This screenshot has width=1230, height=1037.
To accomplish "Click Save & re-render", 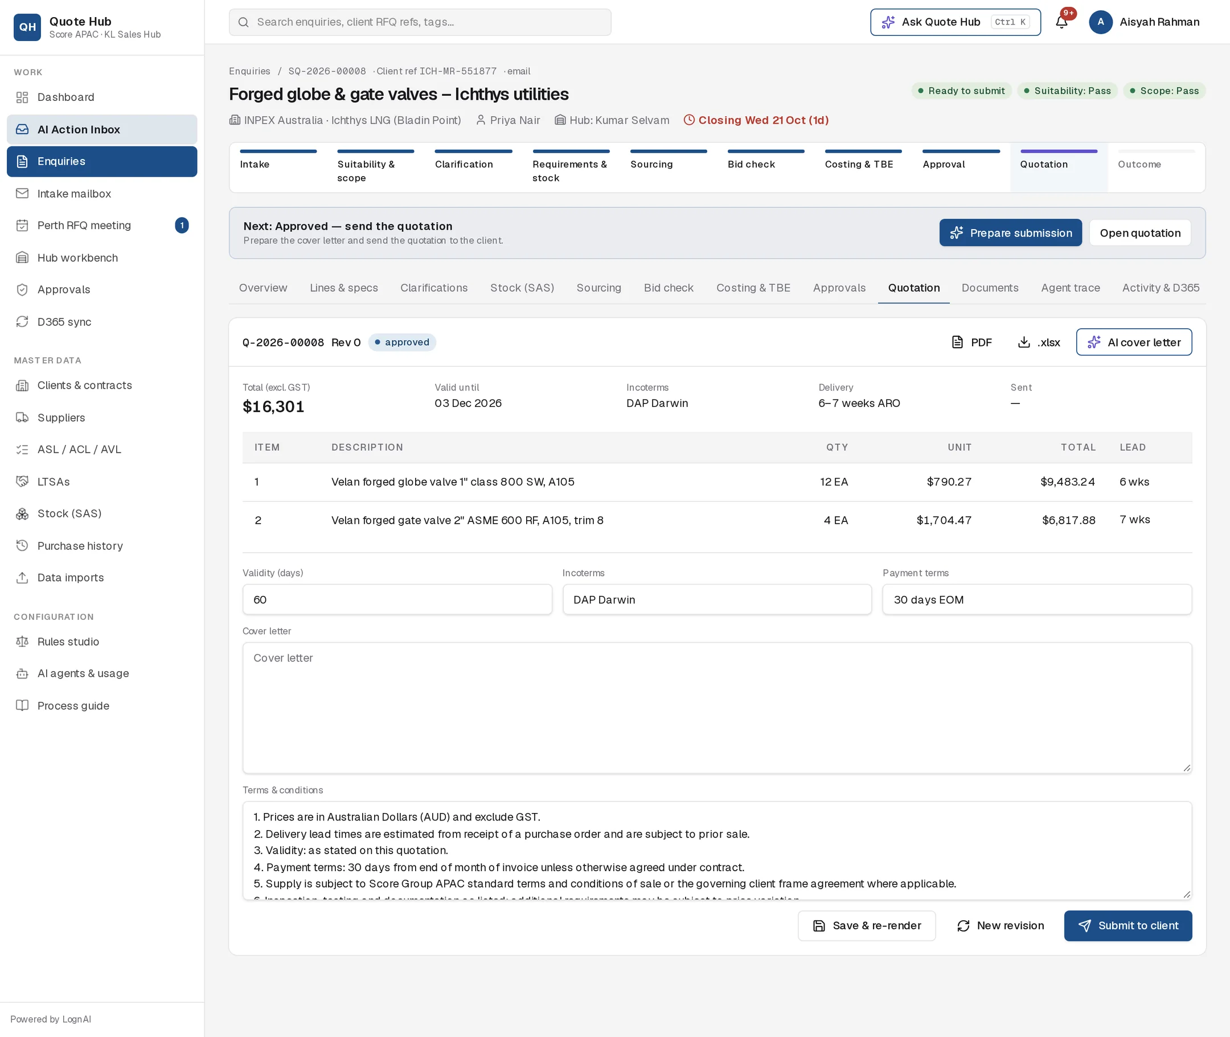I will point(866,925).
